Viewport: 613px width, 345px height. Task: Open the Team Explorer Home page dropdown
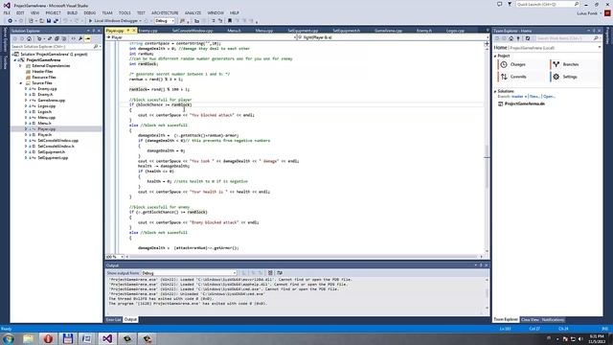[x=599, y=48]
